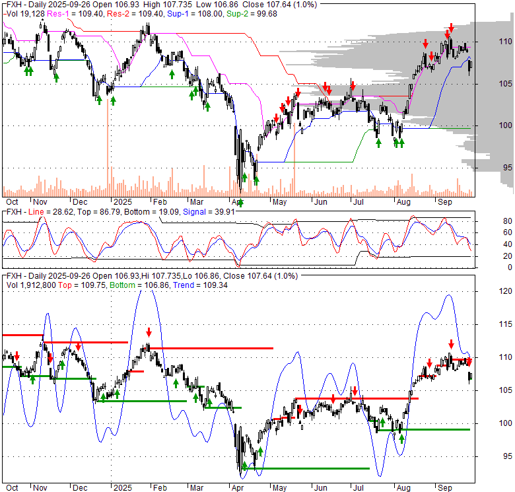Click the Top = 109.75 label in bottom chart

tap(82, 285)
